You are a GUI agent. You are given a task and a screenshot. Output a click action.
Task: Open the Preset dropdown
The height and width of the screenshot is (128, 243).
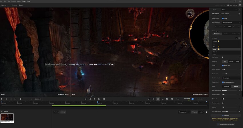point(229,10)
